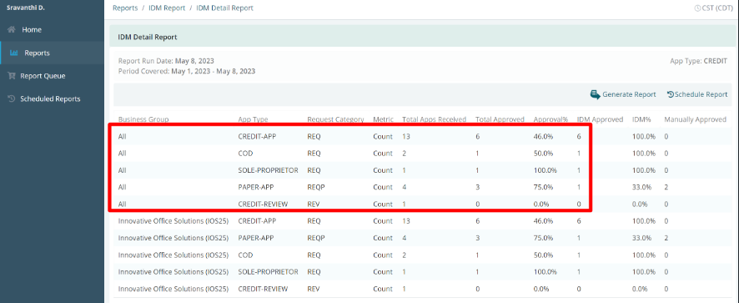Click the 75.0% approval in All PAPER-APP row
The height and width of the screenshot is (303, 739).
click(x=544, y=187)
